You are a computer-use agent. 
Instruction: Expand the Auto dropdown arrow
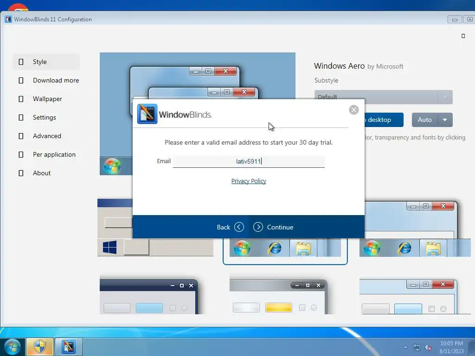coord(445,120)
